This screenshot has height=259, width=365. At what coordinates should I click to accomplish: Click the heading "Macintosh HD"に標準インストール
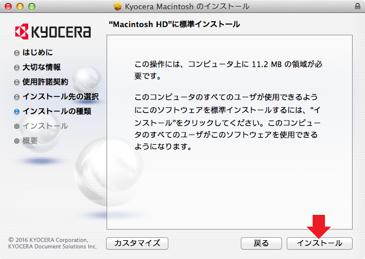174,24
